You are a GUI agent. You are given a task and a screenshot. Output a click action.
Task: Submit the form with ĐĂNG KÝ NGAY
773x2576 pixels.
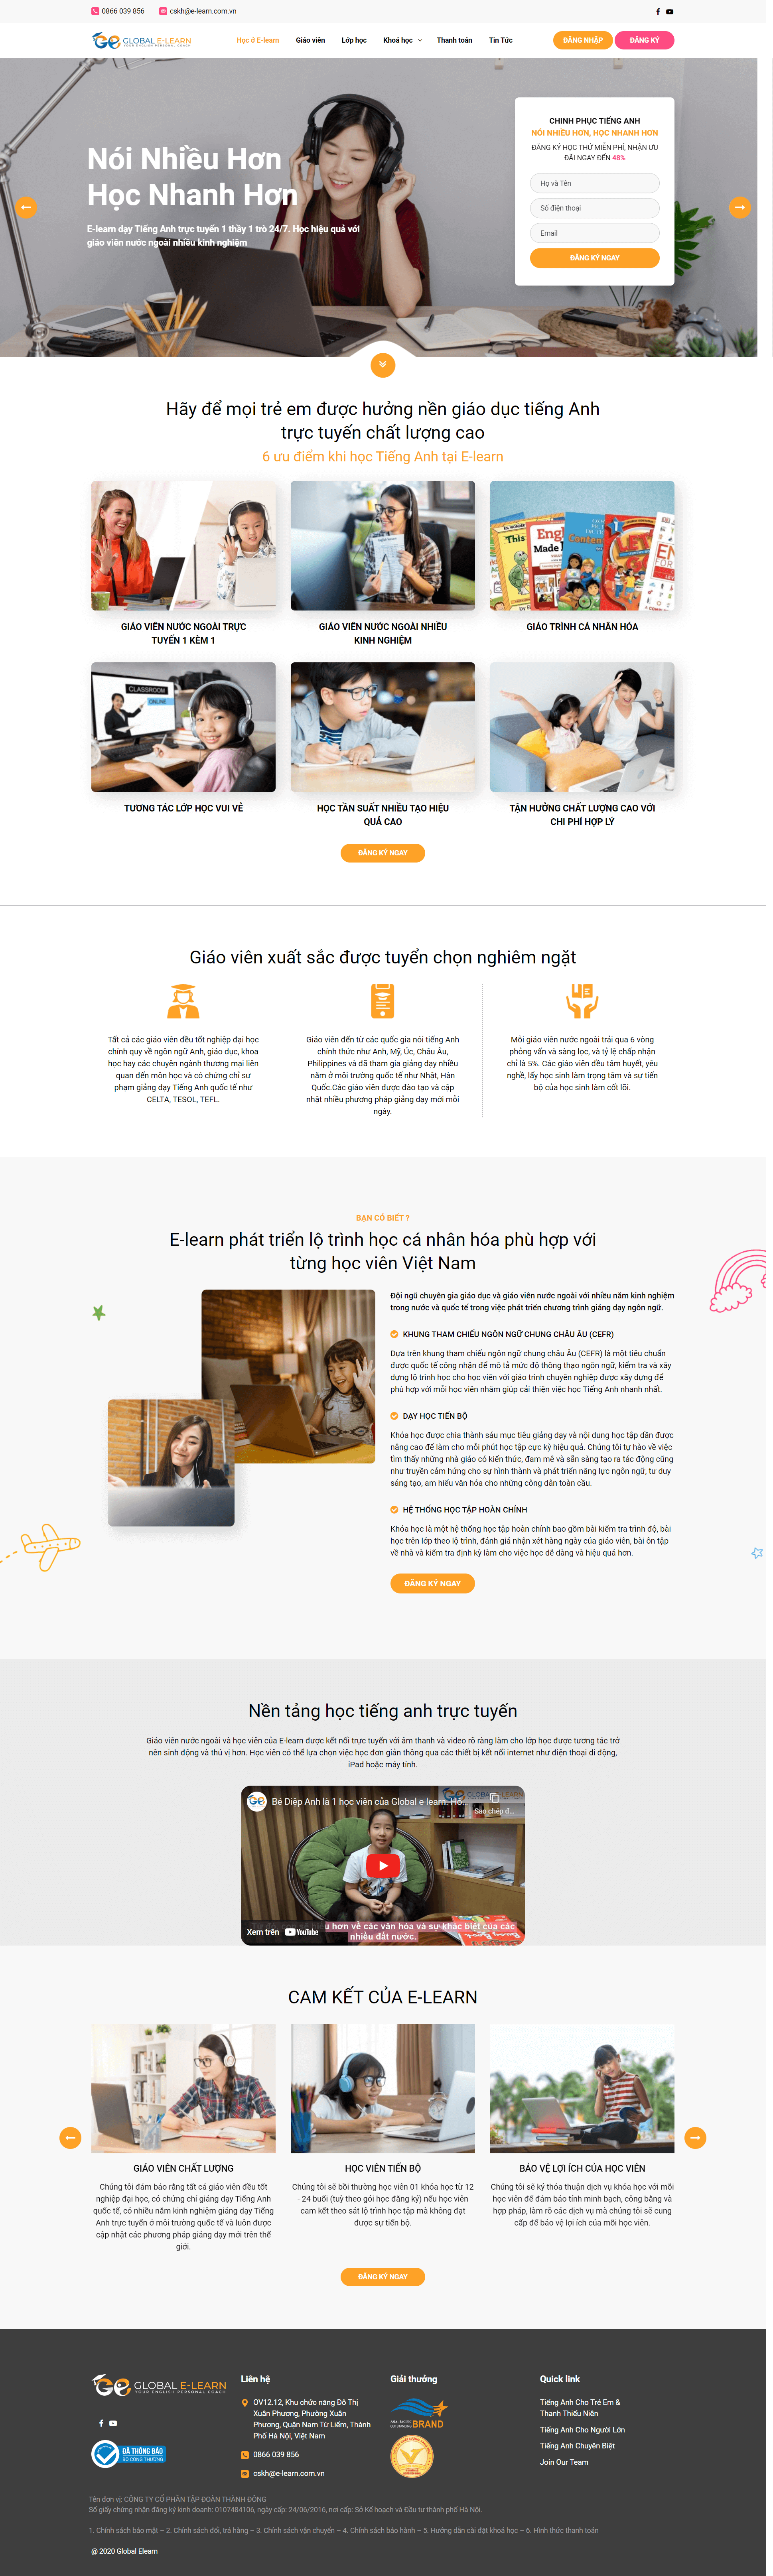(594, 258)
